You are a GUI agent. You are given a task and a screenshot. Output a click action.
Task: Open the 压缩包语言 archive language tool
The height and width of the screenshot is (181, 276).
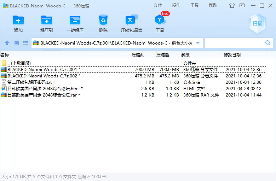click(131, 20)
